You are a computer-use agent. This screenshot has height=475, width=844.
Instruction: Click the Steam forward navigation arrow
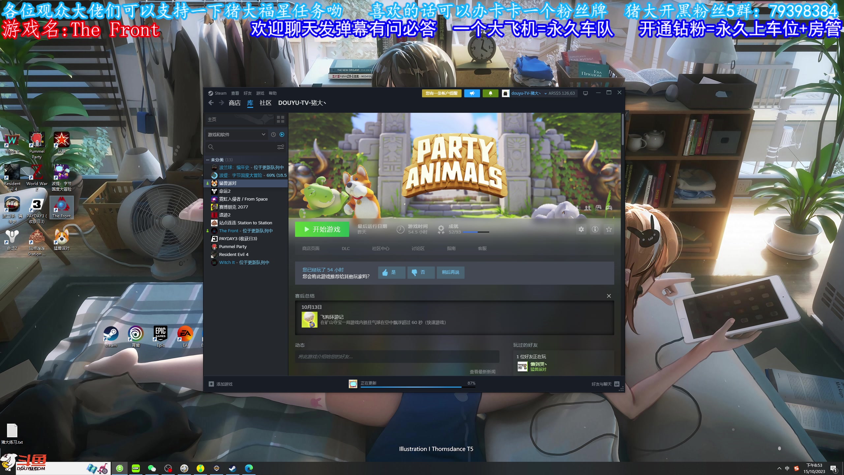pyautogui.click(x=221, y=103)
